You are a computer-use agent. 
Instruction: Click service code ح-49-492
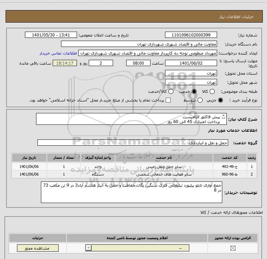pyautogui.click(x=230, y=167)
